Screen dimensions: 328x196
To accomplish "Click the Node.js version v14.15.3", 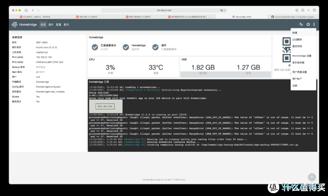I will tap(40, 67).
